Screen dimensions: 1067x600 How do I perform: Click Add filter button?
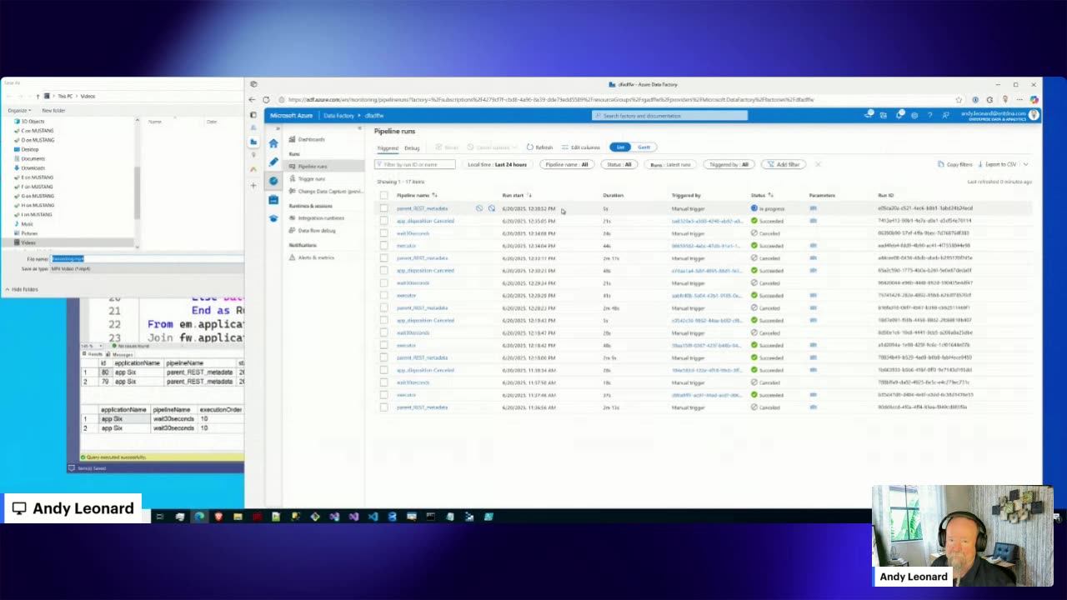(x=784, y=165)
